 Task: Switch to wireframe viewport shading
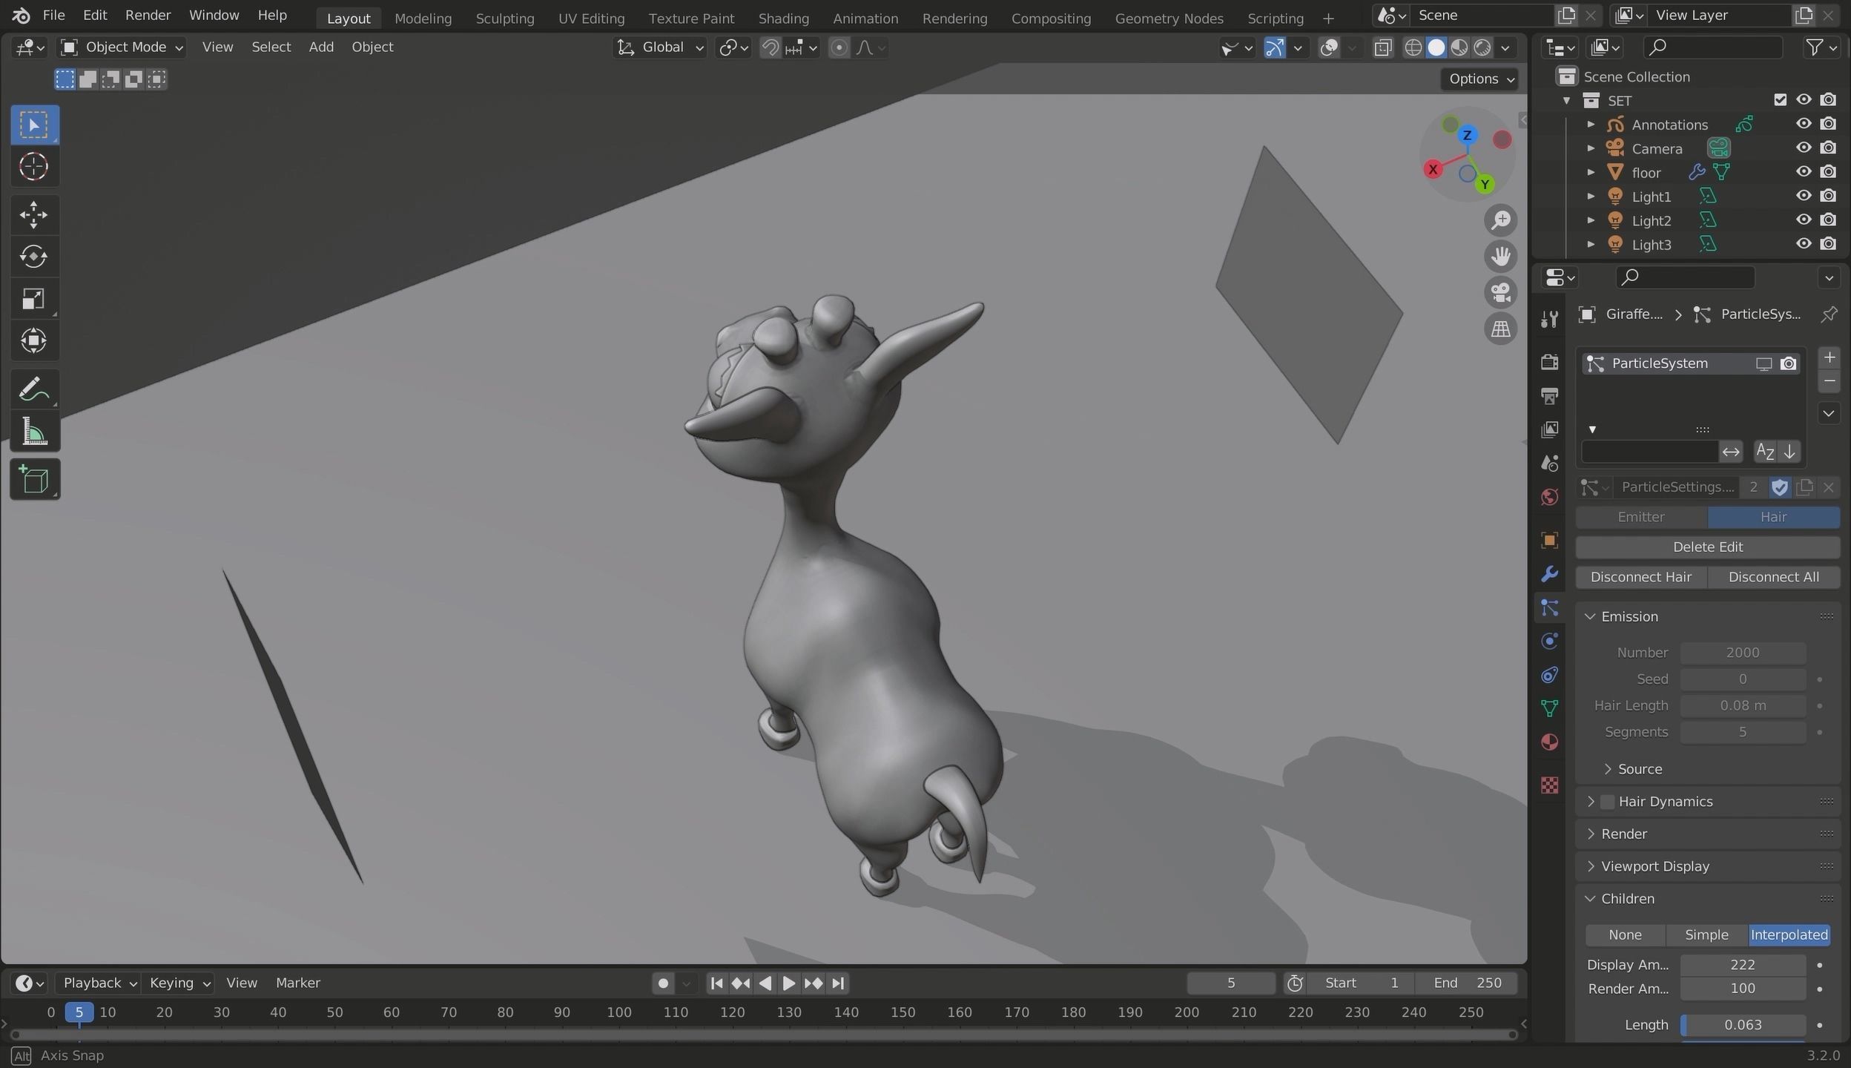click(x=1413, y=48)
